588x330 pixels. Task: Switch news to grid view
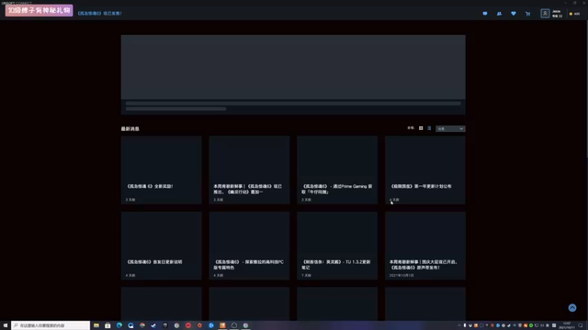(420, 128)
